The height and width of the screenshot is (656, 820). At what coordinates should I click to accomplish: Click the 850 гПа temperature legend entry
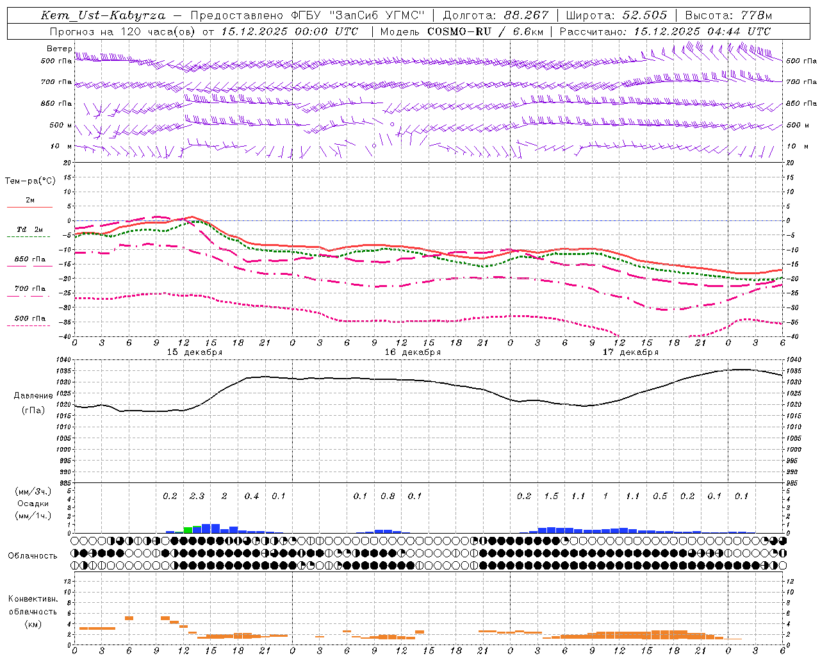click(x=30, y=259)
